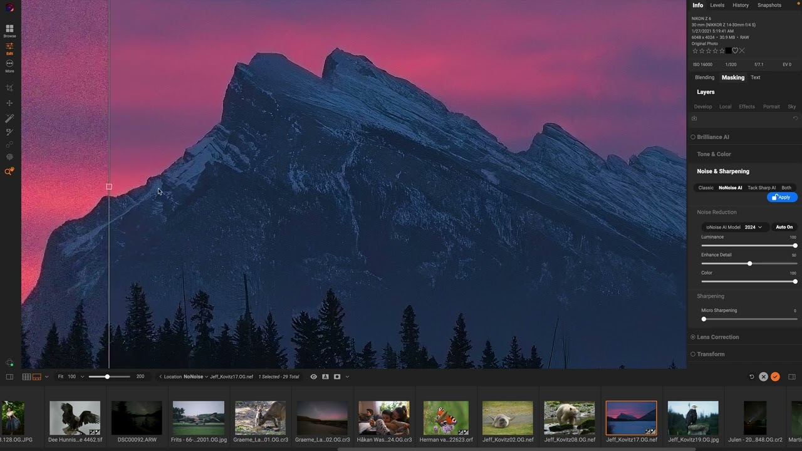The image size is (802, 451).
Task: Switch to the Effects tab
Action: [747, 106]
